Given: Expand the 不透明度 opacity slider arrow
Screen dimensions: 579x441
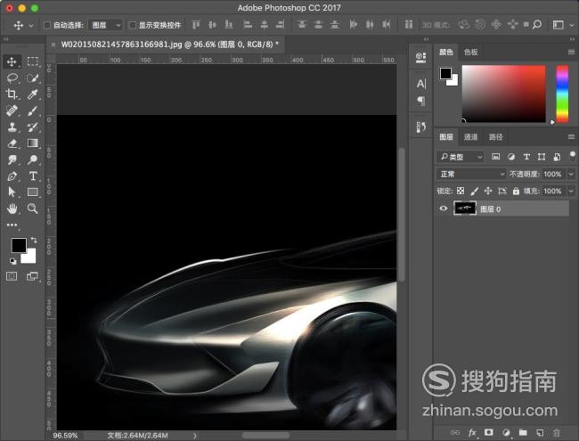Looking at the screenshot, I should 571,174.
